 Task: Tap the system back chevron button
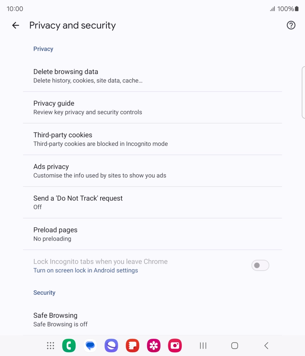pyautogui.click(x=266, y=346)
